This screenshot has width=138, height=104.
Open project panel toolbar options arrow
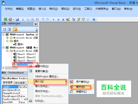pyautogui.click(x=37, y=31)
